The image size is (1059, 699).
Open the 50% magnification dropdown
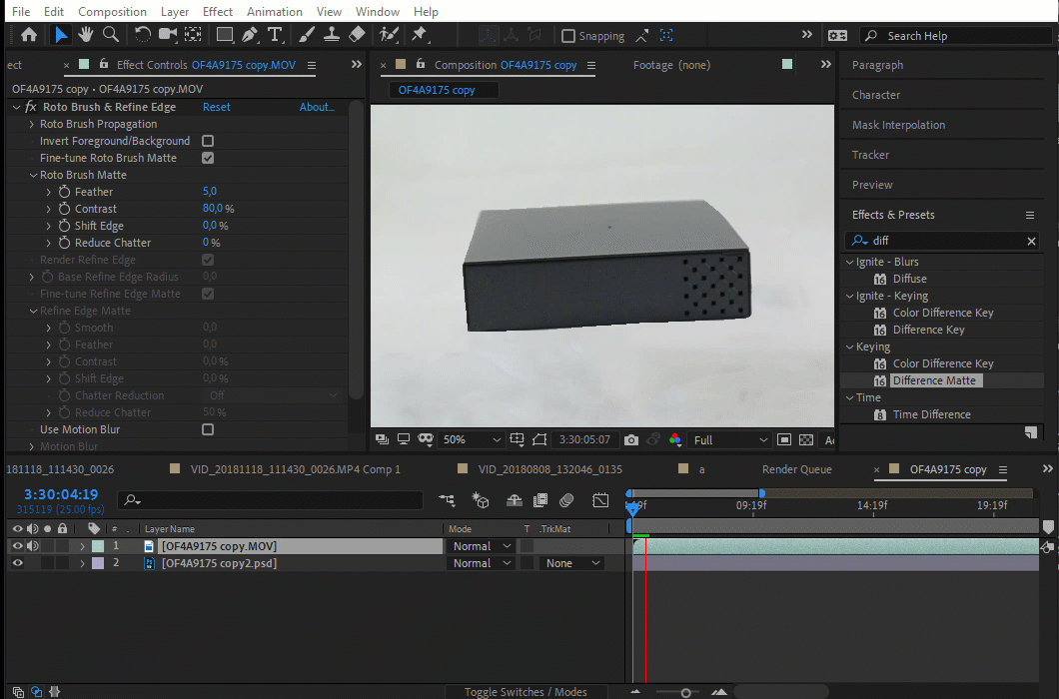point(473,439)
